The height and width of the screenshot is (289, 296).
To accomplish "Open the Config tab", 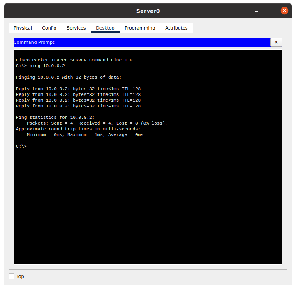I will point(49,28).
